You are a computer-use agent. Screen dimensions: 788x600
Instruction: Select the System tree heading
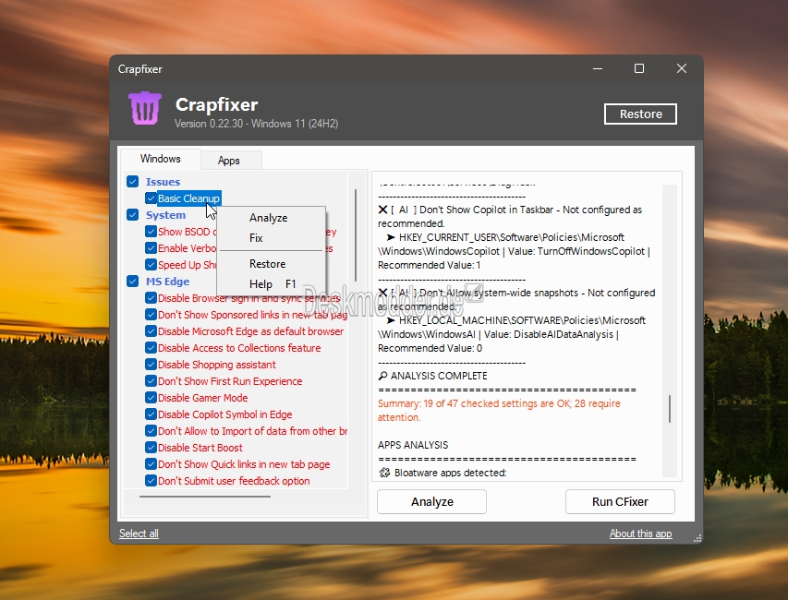pyautogui.click(x=166, y=215)
